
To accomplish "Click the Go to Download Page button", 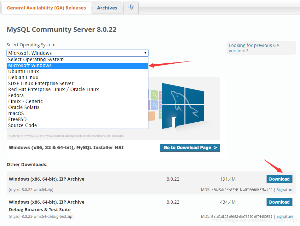I will pos(190,148).
